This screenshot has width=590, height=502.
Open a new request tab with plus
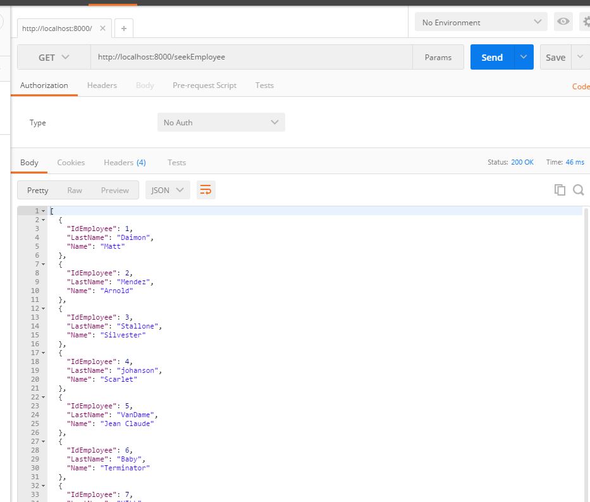[124, 28]
